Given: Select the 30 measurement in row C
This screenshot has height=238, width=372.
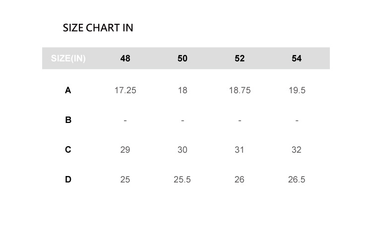Looking at the screenshot, I should pyautogui.click(x=183, y=150).
